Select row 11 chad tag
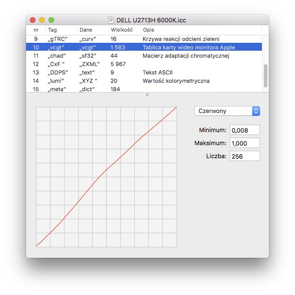 click(144, 56)
